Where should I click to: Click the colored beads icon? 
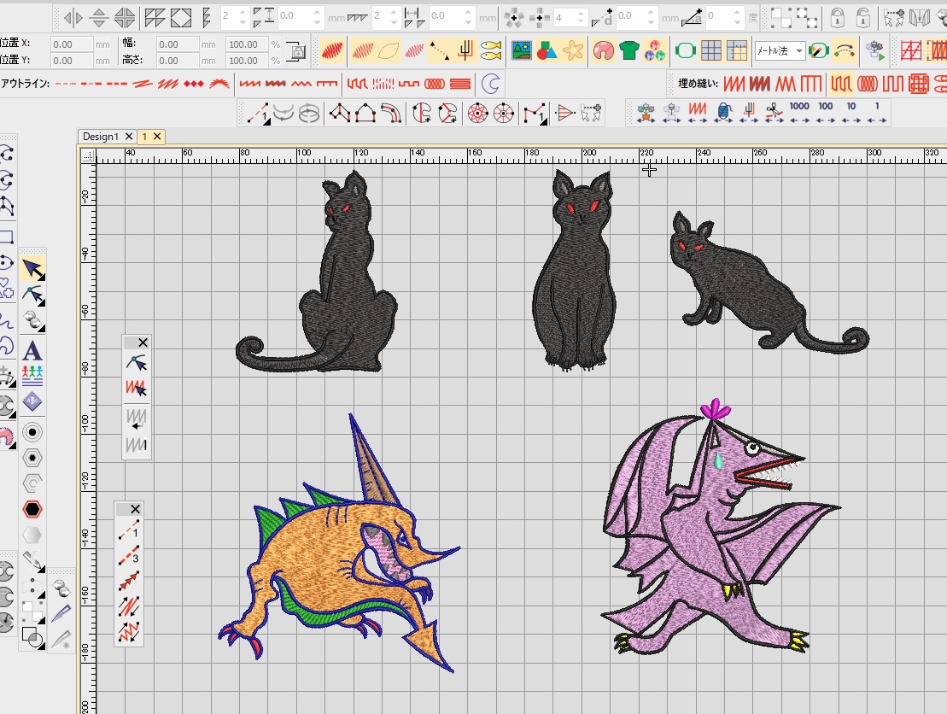point(655,50)
